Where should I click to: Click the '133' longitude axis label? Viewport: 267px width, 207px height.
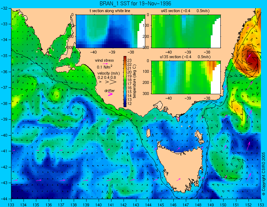pyautogui.click(x=11, y=205)
